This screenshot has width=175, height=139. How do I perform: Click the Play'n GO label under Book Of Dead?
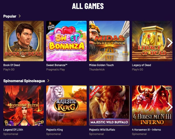[9, 69]
